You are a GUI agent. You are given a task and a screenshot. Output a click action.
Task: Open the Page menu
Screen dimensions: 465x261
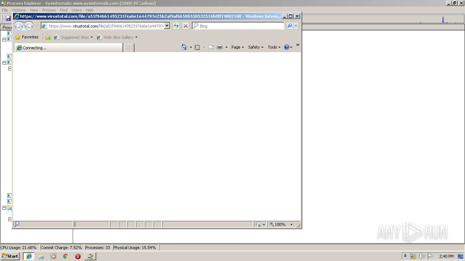[238, 47]
